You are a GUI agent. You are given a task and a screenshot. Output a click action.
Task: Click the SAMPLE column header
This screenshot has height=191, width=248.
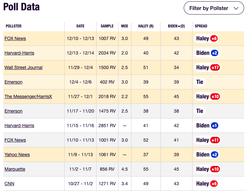[x=107, y=26]
